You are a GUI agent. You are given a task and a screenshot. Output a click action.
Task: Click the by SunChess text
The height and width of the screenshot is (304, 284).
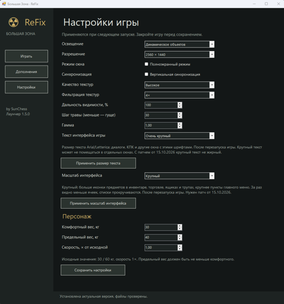point(17,109)
